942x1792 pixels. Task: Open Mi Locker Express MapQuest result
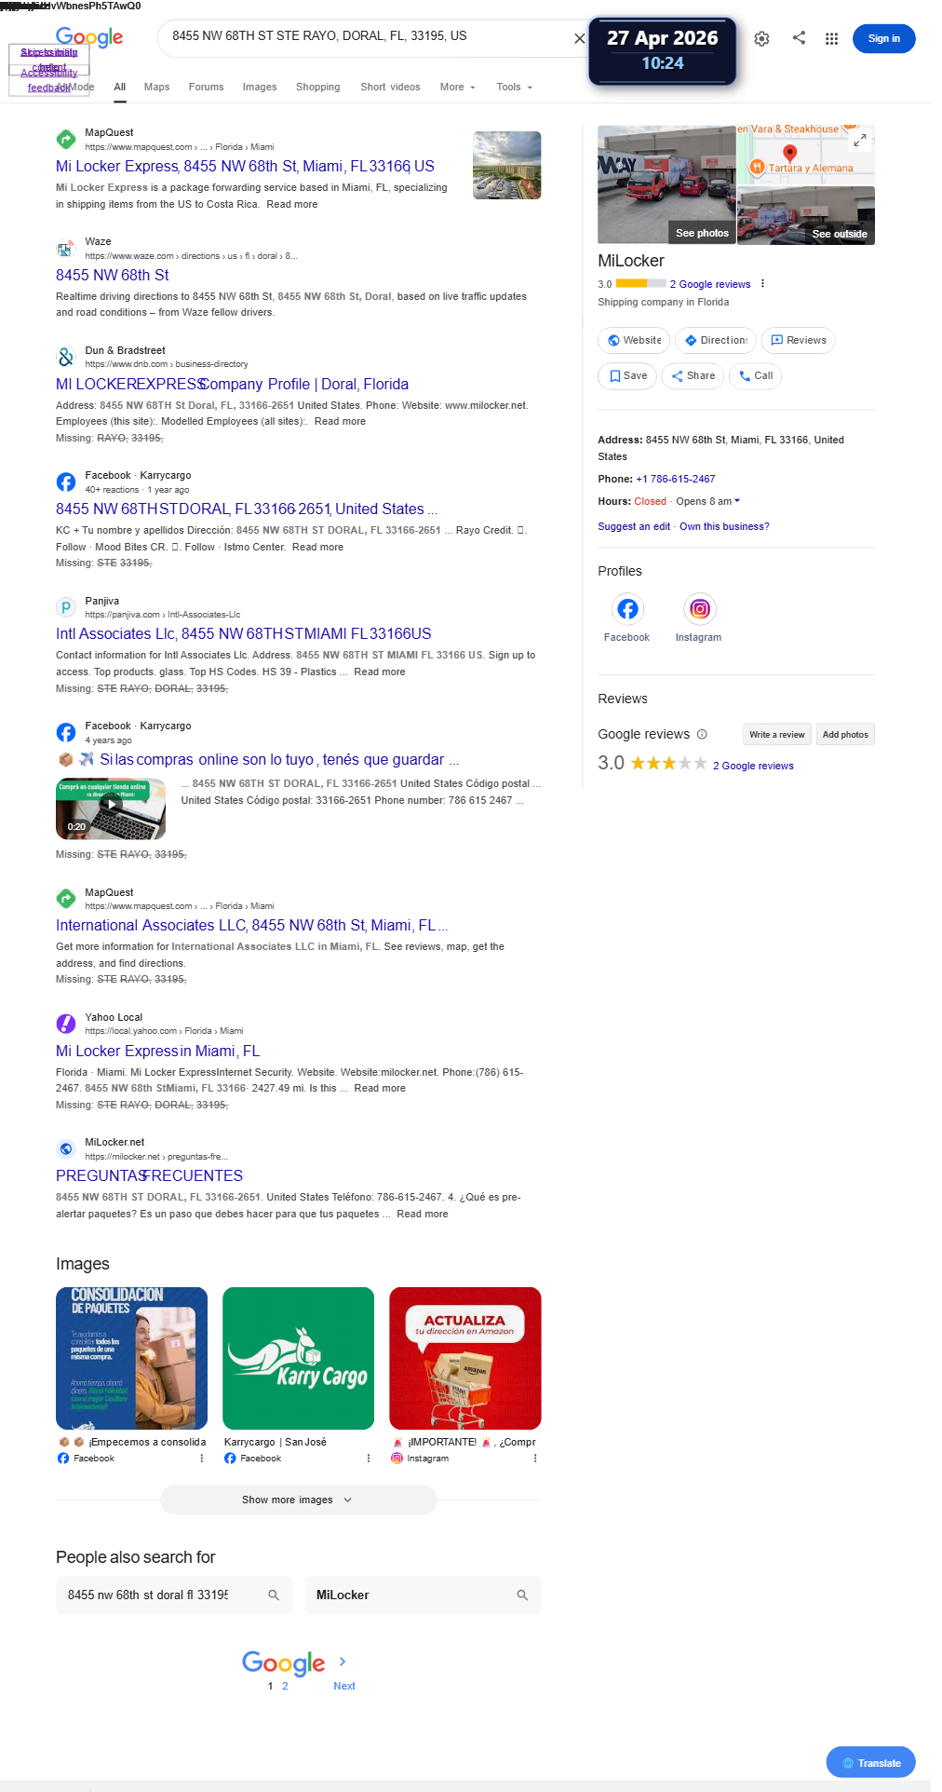pyautogui.click(x=245, y=166)
